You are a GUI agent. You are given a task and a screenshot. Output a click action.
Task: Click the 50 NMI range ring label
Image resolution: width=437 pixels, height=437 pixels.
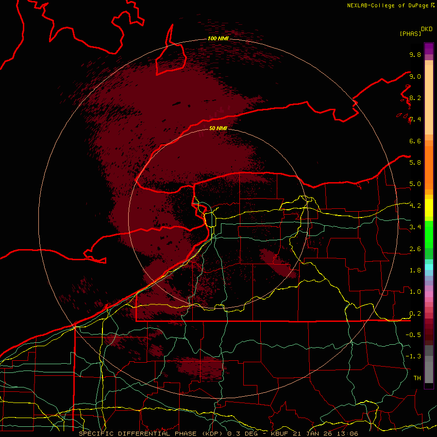pos(218,128)
